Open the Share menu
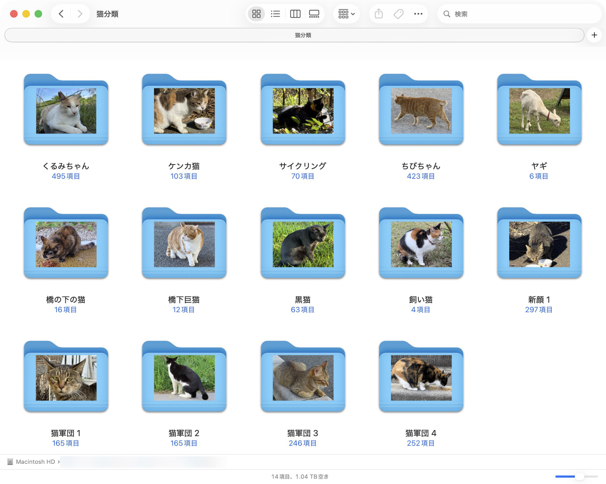606x484 pixels. click(378, 14)
